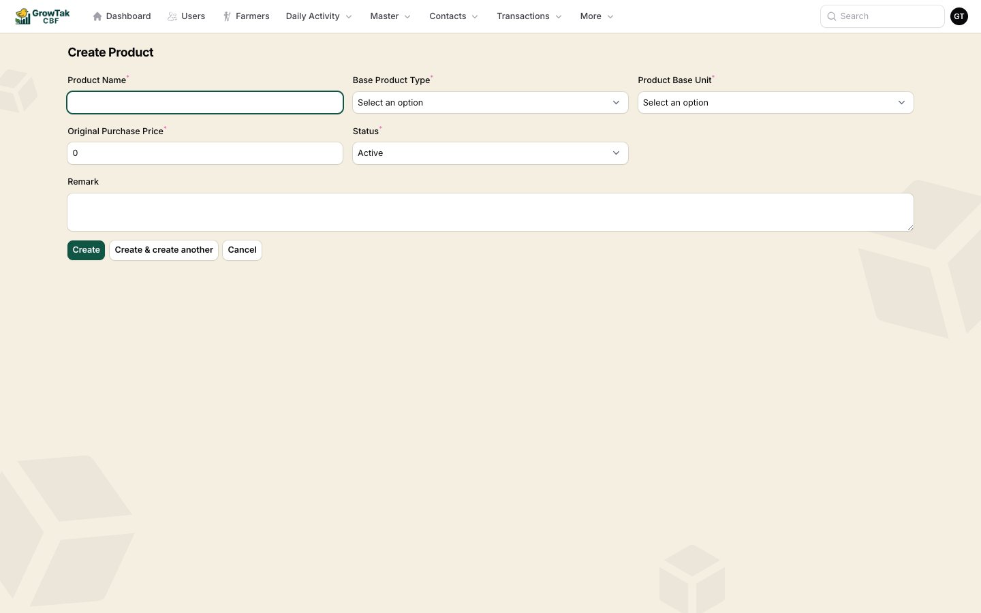This screenshot has width=981, height=613.
Task: Focus the Product Name field
Action: click(205, 103)
